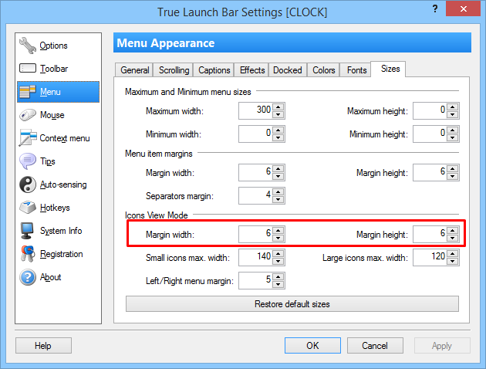
Task: Click the Mouse settings icon
Action: click(28, 115)
